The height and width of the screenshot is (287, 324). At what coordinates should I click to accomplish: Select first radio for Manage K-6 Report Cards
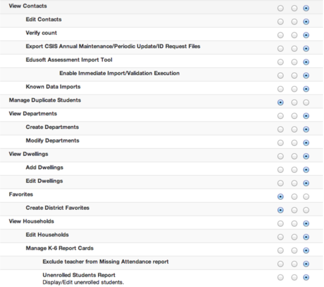pos(280,251)
